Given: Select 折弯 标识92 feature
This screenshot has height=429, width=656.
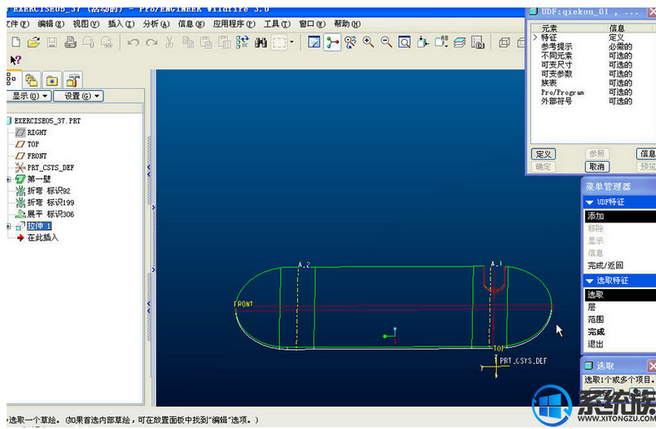Looking at the screenshot, I should tap(48, 191).
